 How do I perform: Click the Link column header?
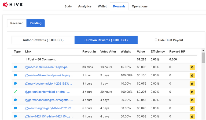pyautogui.click(x=28, y=51)
